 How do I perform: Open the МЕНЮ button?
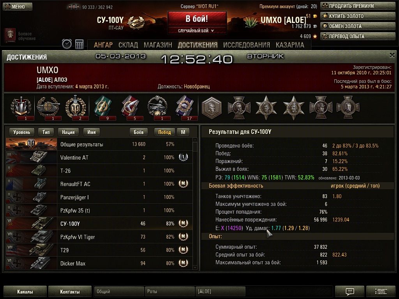[18, 6]
